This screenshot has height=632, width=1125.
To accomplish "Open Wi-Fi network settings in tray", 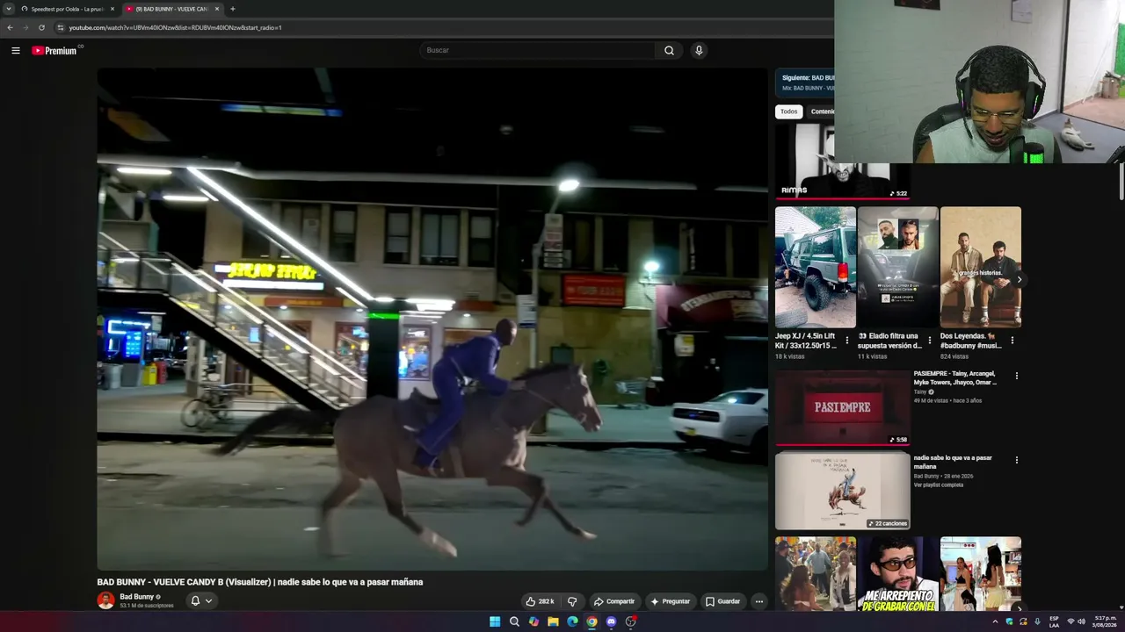I will pos(1071,621).
